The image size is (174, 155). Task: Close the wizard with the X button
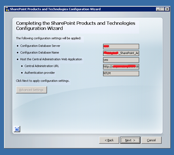pyautogui.click(x=167, y=9)
